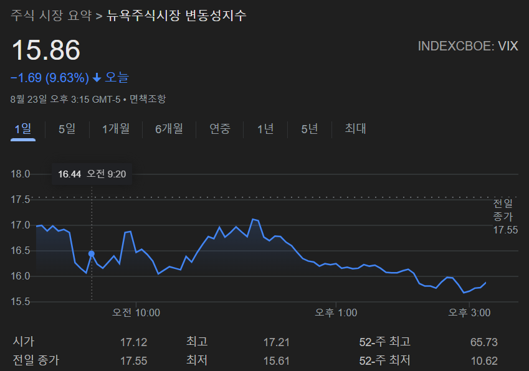This screenshot has width=529, height=371.
Task: Click the blue chart data point marker
Action: pos(92,254)
